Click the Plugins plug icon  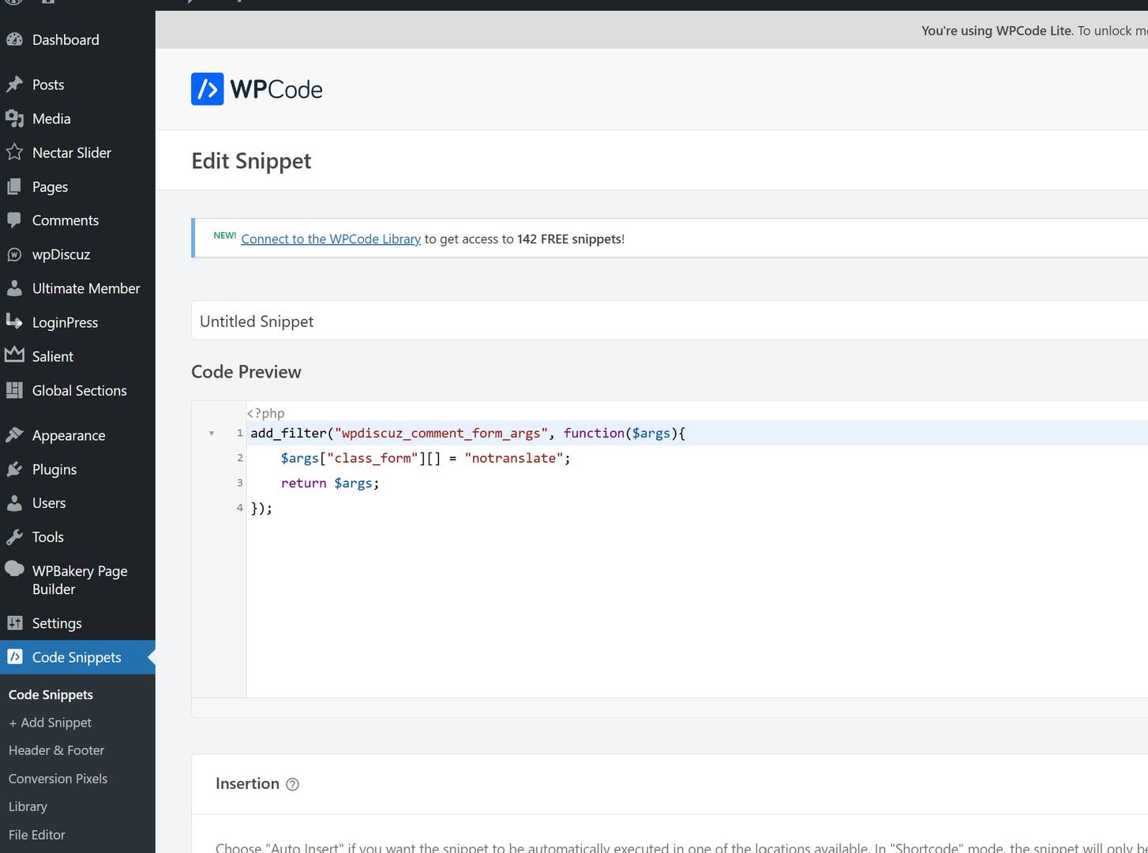[x=14, y=469]
